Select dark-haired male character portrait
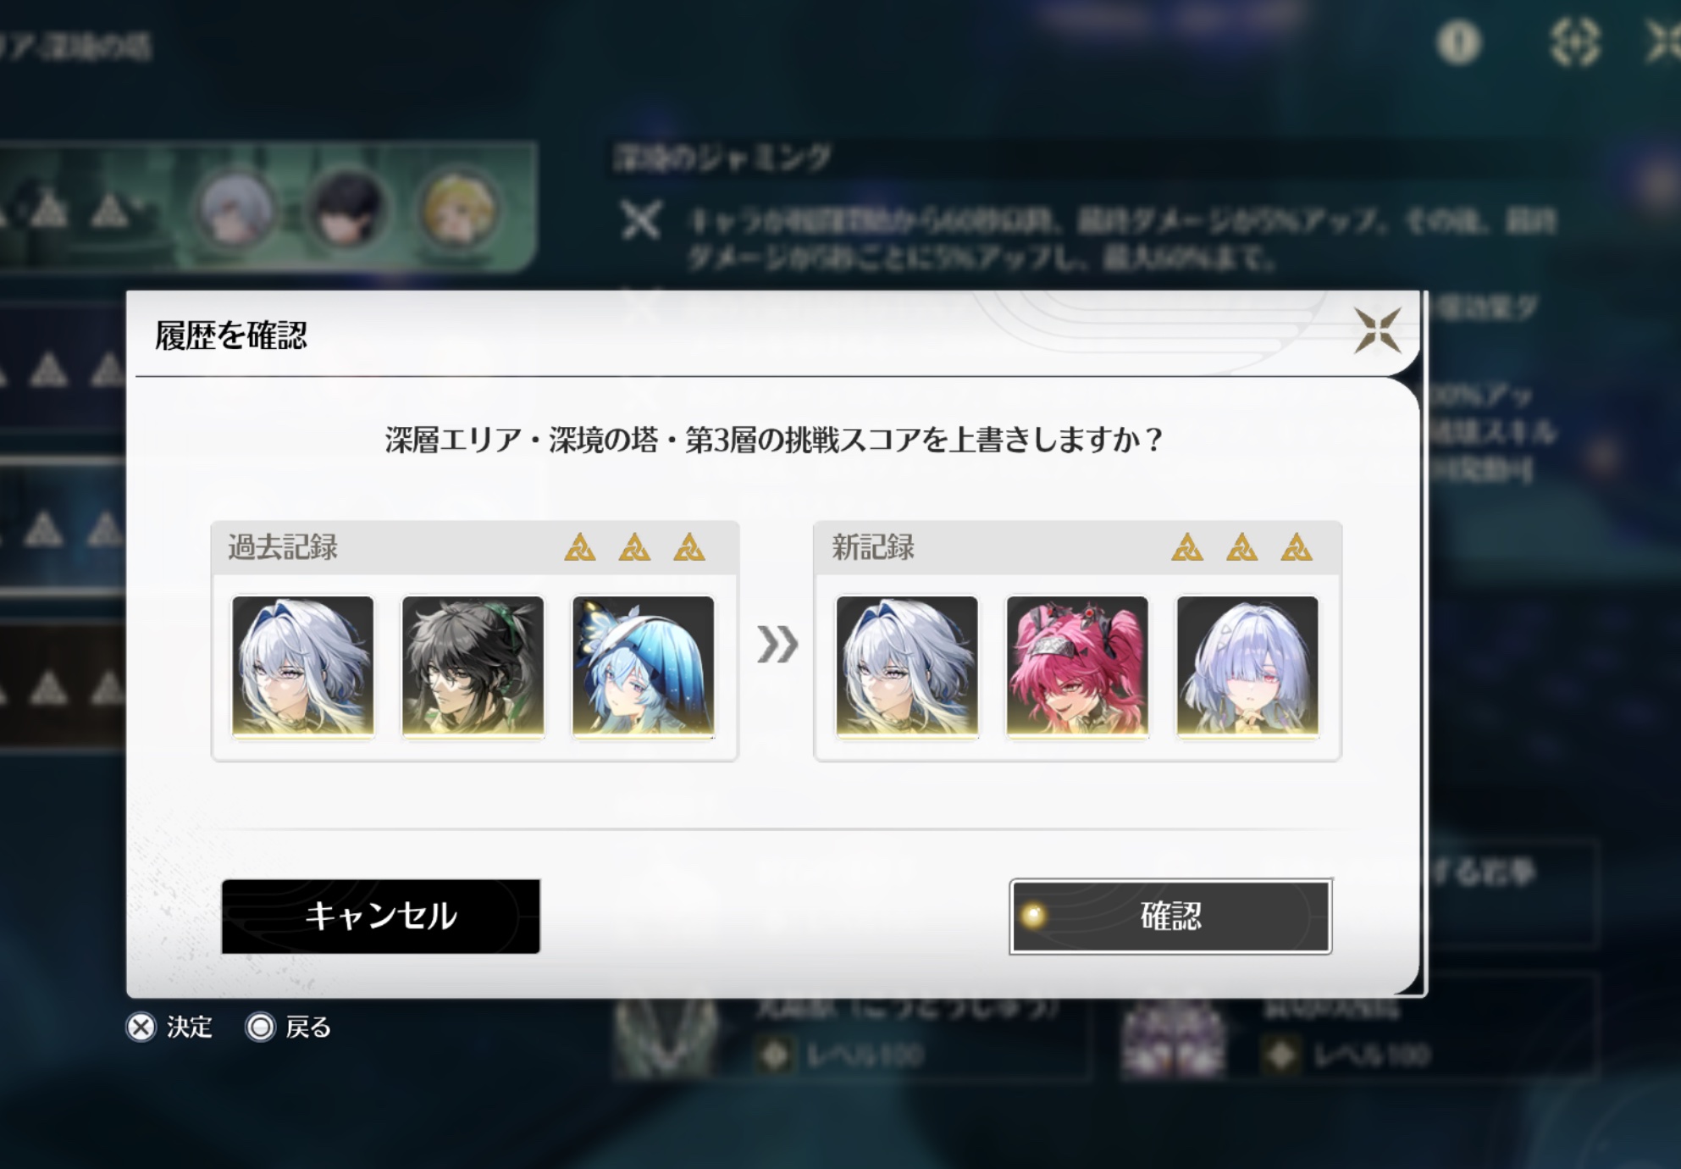The image size is (1681, 1169). tap(473, 667)
